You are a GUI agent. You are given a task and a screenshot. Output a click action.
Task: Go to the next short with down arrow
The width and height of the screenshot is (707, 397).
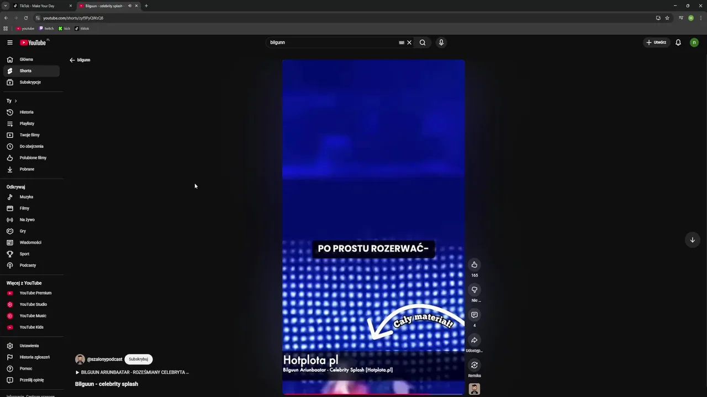pos(692,240)
